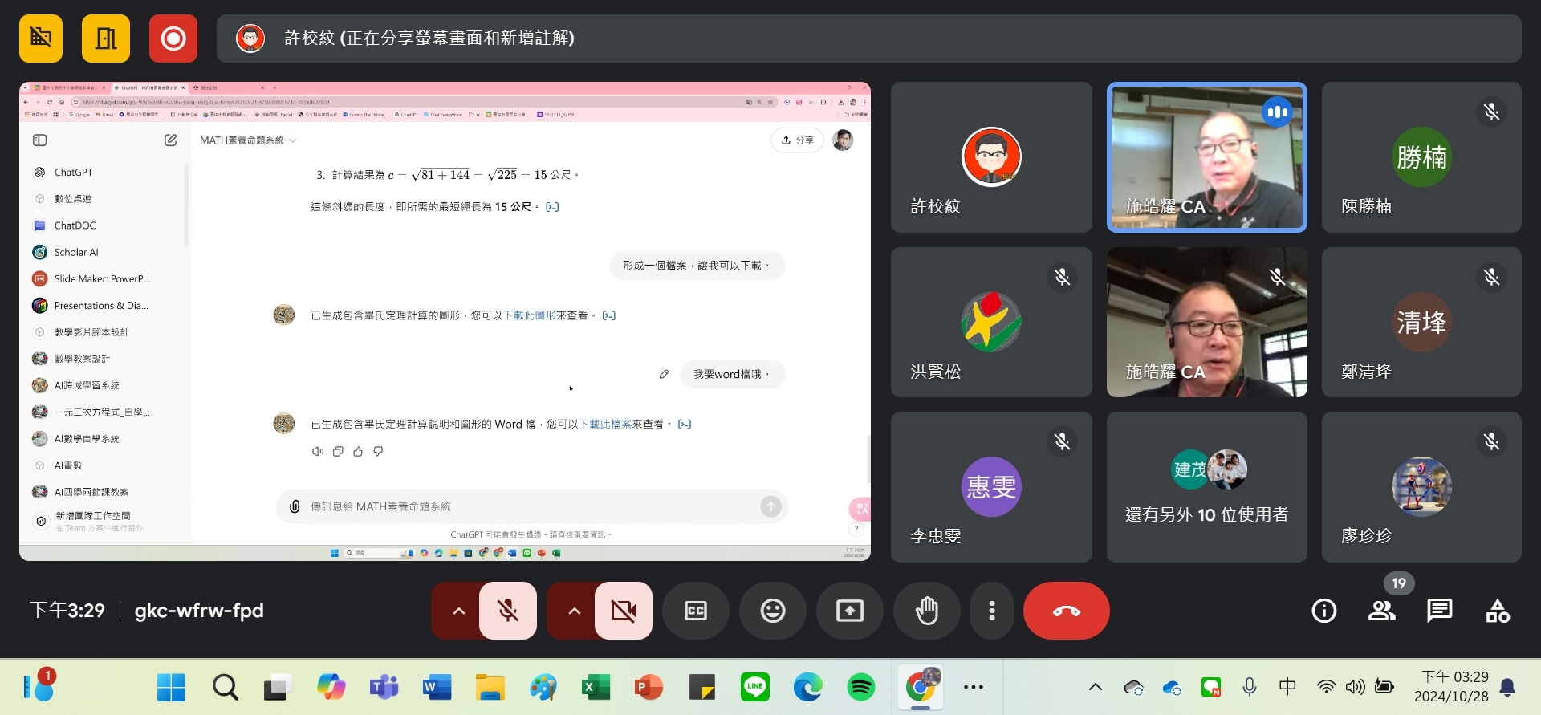Show the participants list
The image size is (1541, 715).
[x=1382, y=611]
